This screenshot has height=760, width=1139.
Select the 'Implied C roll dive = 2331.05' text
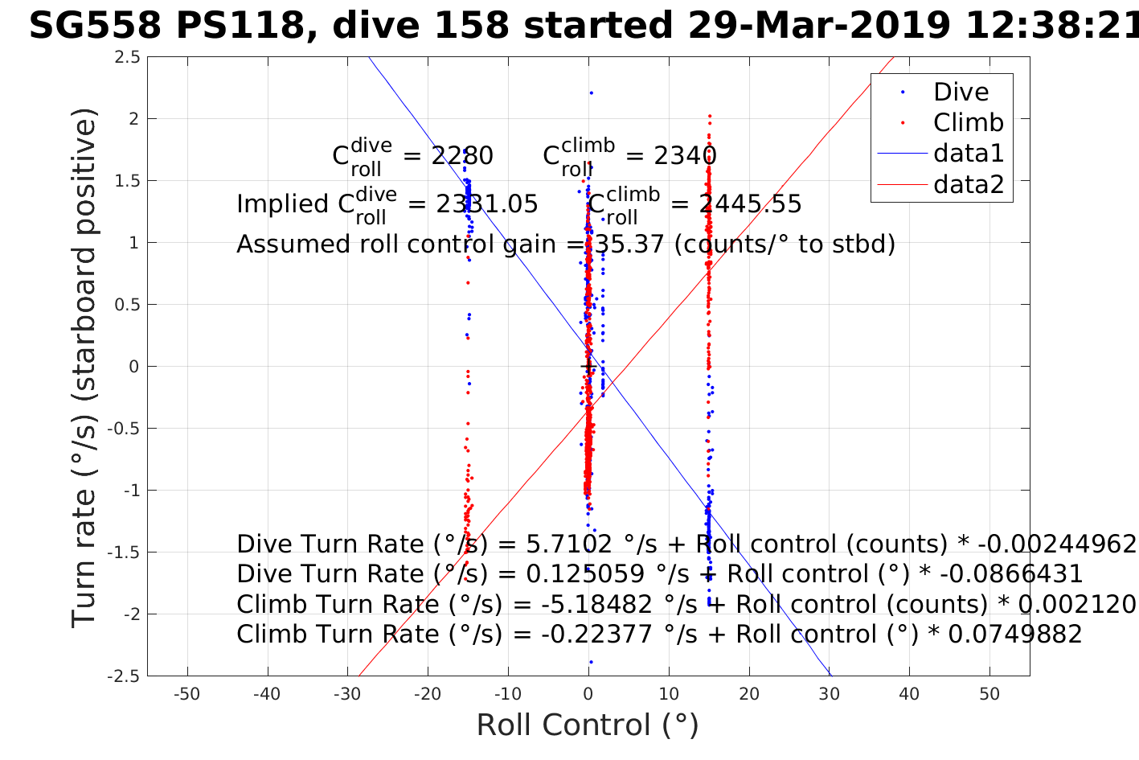387,205
